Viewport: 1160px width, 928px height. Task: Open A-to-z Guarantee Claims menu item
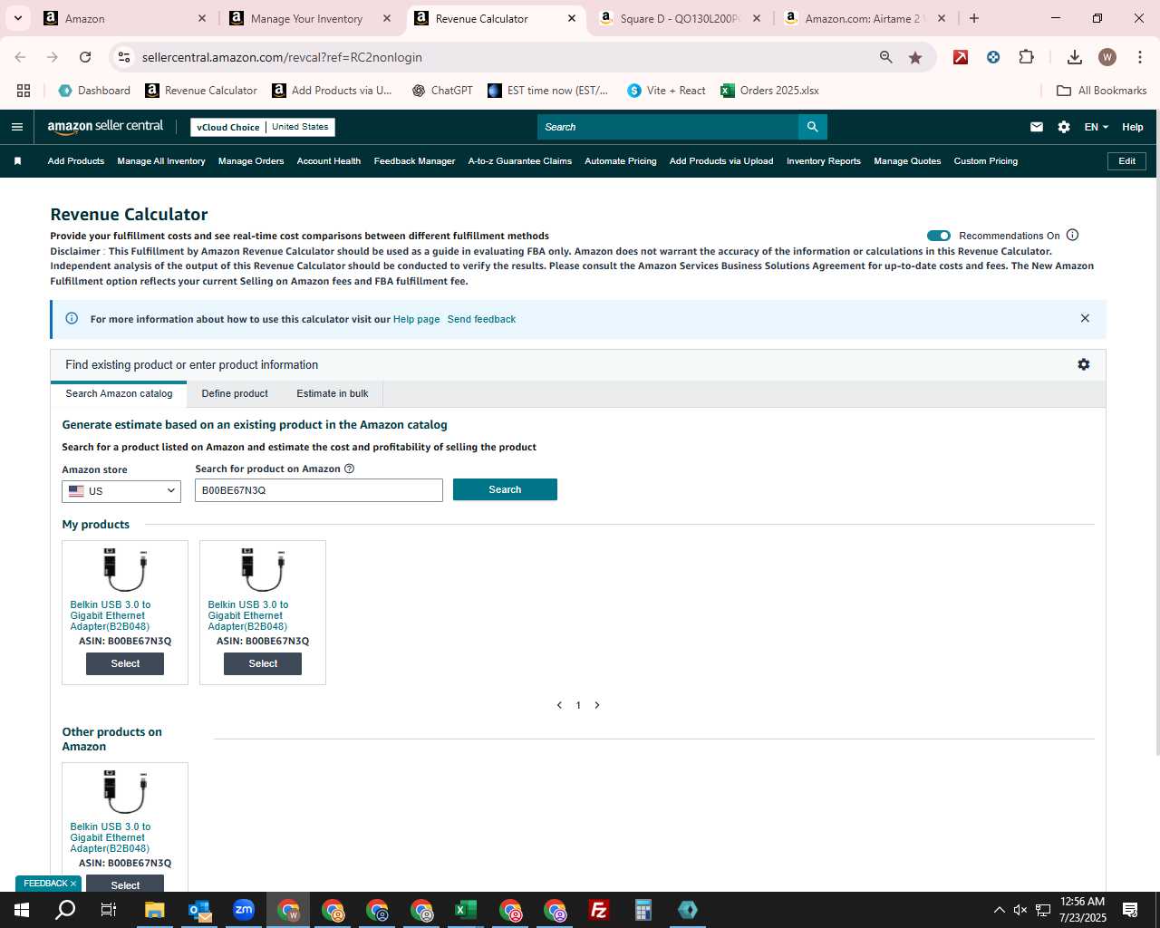tap(520, 161)
